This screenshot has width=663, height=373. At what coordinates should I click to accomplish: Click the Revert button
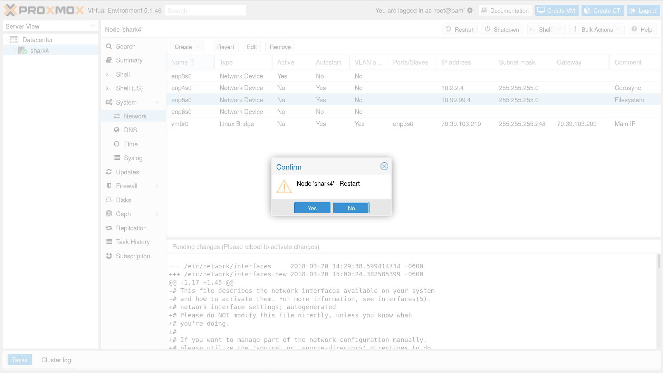(x=226, y=47)
